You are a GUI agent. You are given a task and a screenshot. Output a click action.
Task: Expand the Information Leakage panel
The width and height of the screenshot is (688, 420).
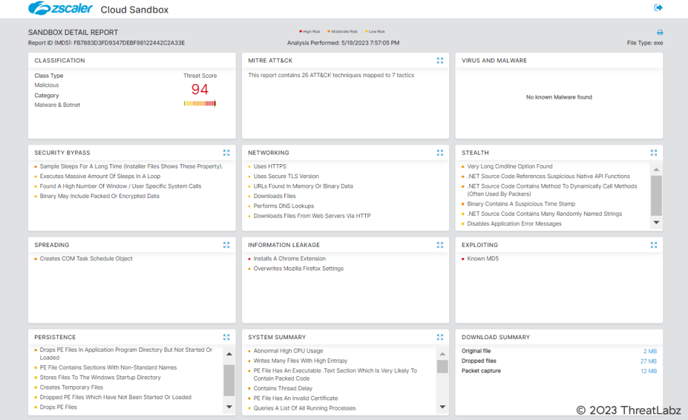[440, 245]
